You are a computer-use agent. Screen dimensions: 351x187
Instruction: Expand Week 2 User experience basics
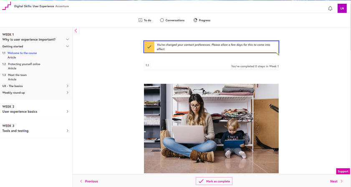[x=67, y=111]
